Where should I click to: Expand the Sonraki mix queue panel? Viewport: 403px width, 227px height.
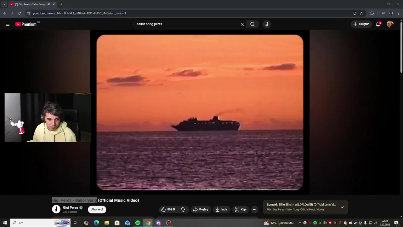(x=342, y=207)
